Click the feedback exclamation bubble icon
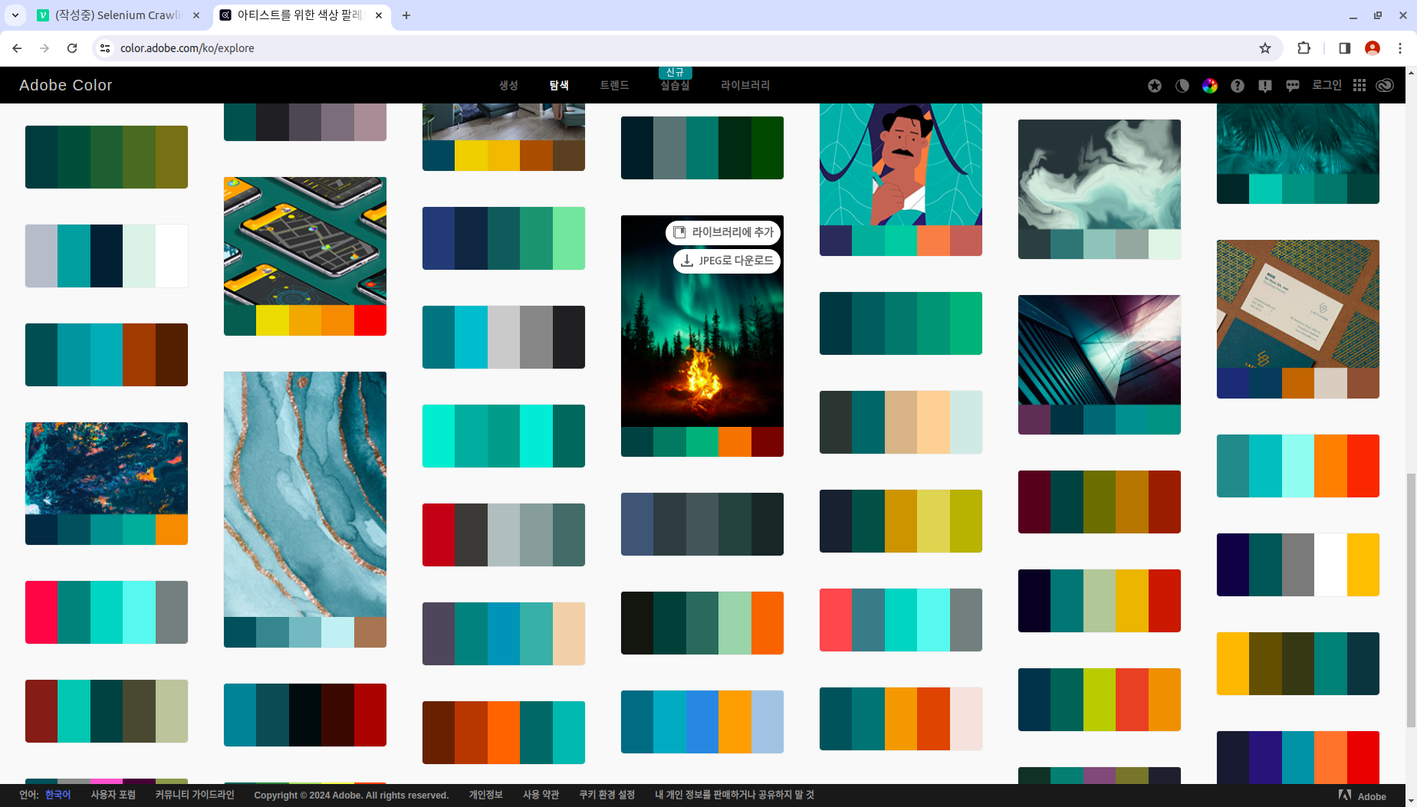This screenshot has width=1417, height=807. click(1264, 86)
